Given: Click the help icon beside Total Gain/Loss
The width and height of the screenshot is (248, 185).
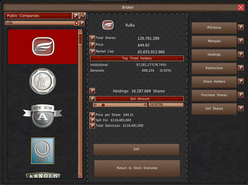Looking at the screenshot, I should point(92,126).
